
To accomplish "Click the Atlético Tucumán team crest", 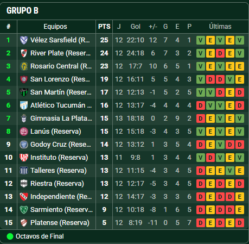I will coord(24,105).
